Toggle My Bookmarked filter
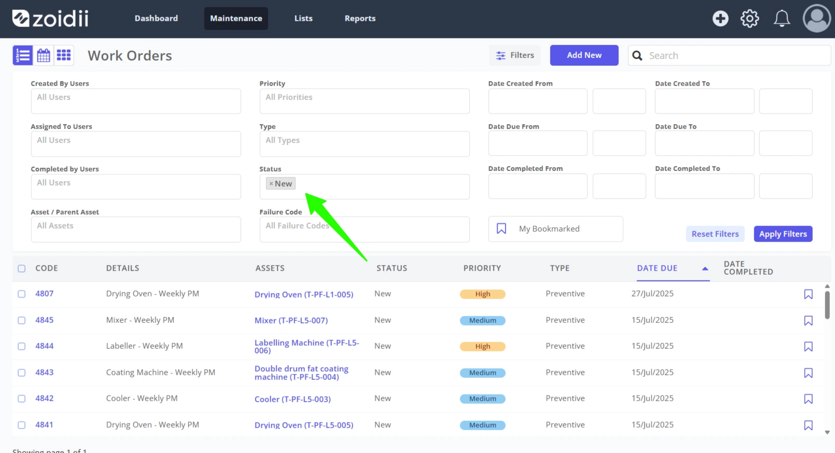 555,229
